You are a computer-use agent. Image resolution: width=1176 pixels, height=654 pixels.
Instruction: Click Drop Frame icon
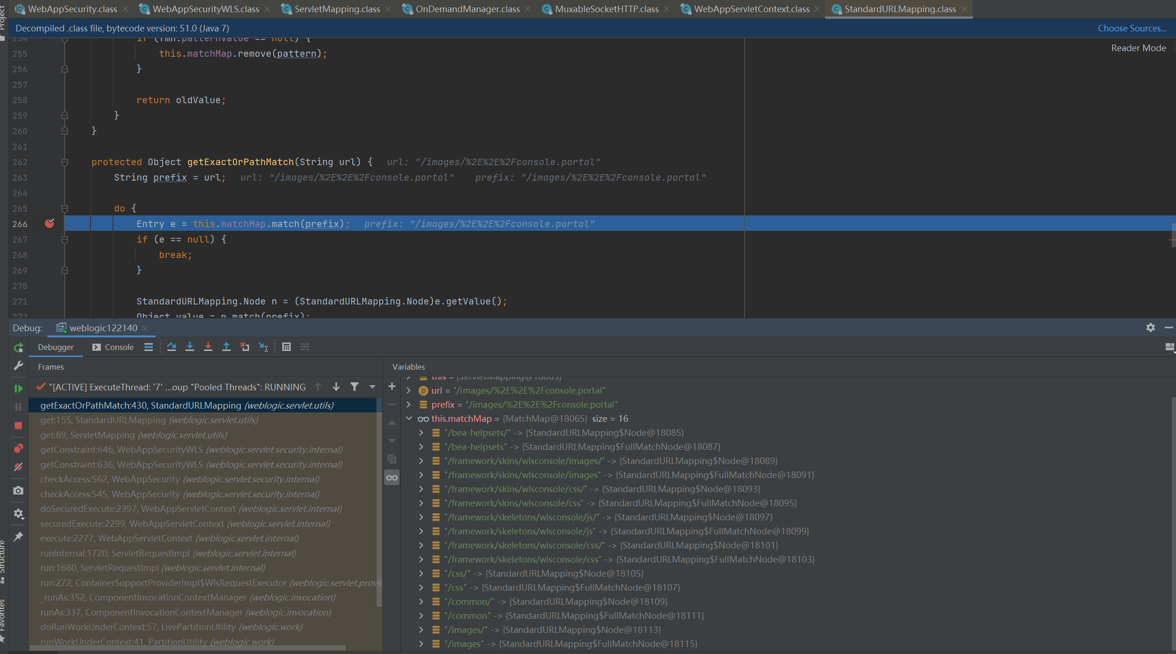[245, 347]
